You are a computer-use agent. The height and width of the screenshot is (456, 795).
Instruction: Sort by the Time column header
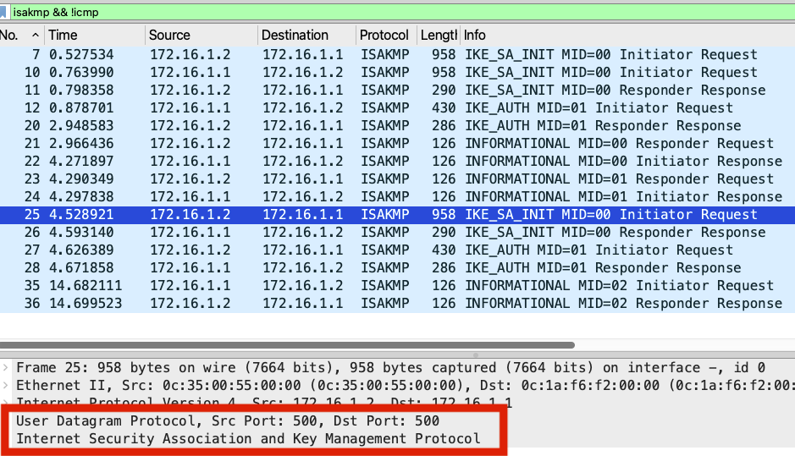94,35
